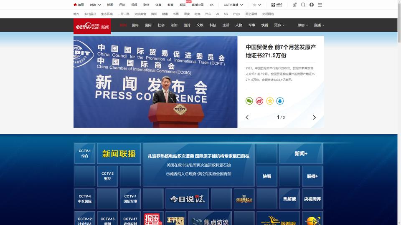401x225 pixels.
Task: Open 体育 link in top menu
Action: tap(158, 5)
